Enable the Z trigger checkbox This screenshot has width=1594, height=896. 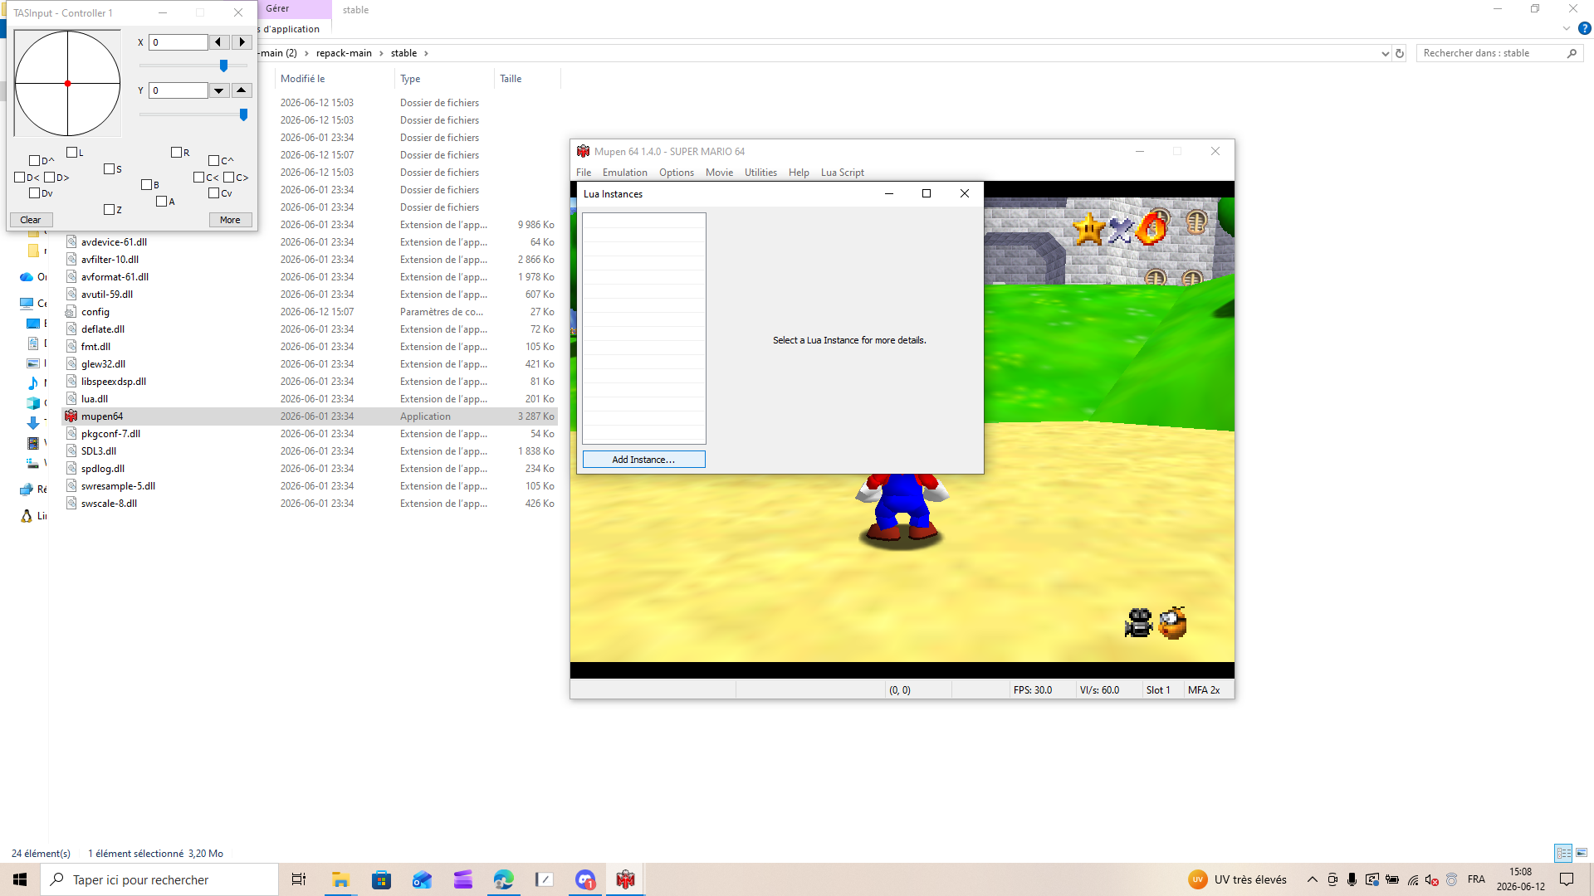110,210
